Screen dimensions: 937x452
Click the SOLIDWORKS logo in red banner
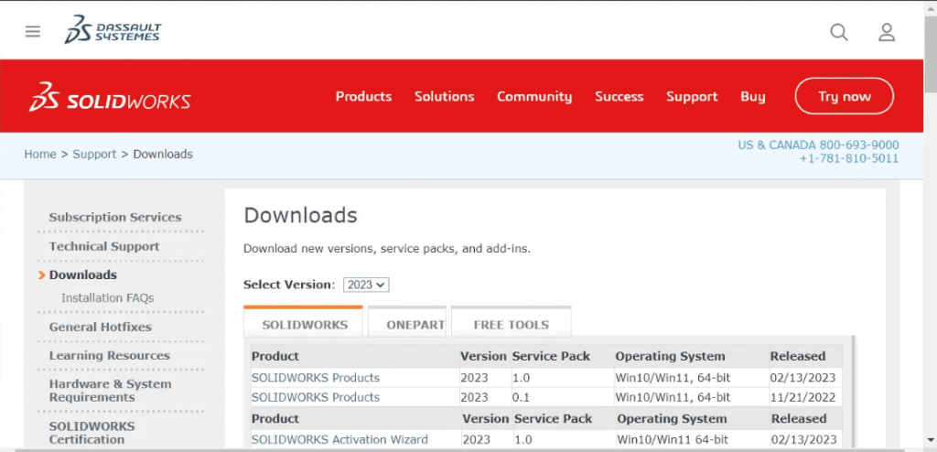pyautogui.click(x=110, y=98)
